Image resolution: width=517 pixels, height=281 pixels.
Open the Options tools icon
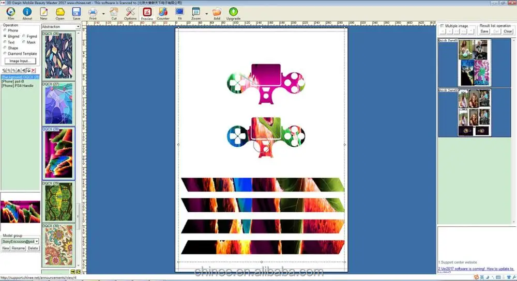pos(130,13)
